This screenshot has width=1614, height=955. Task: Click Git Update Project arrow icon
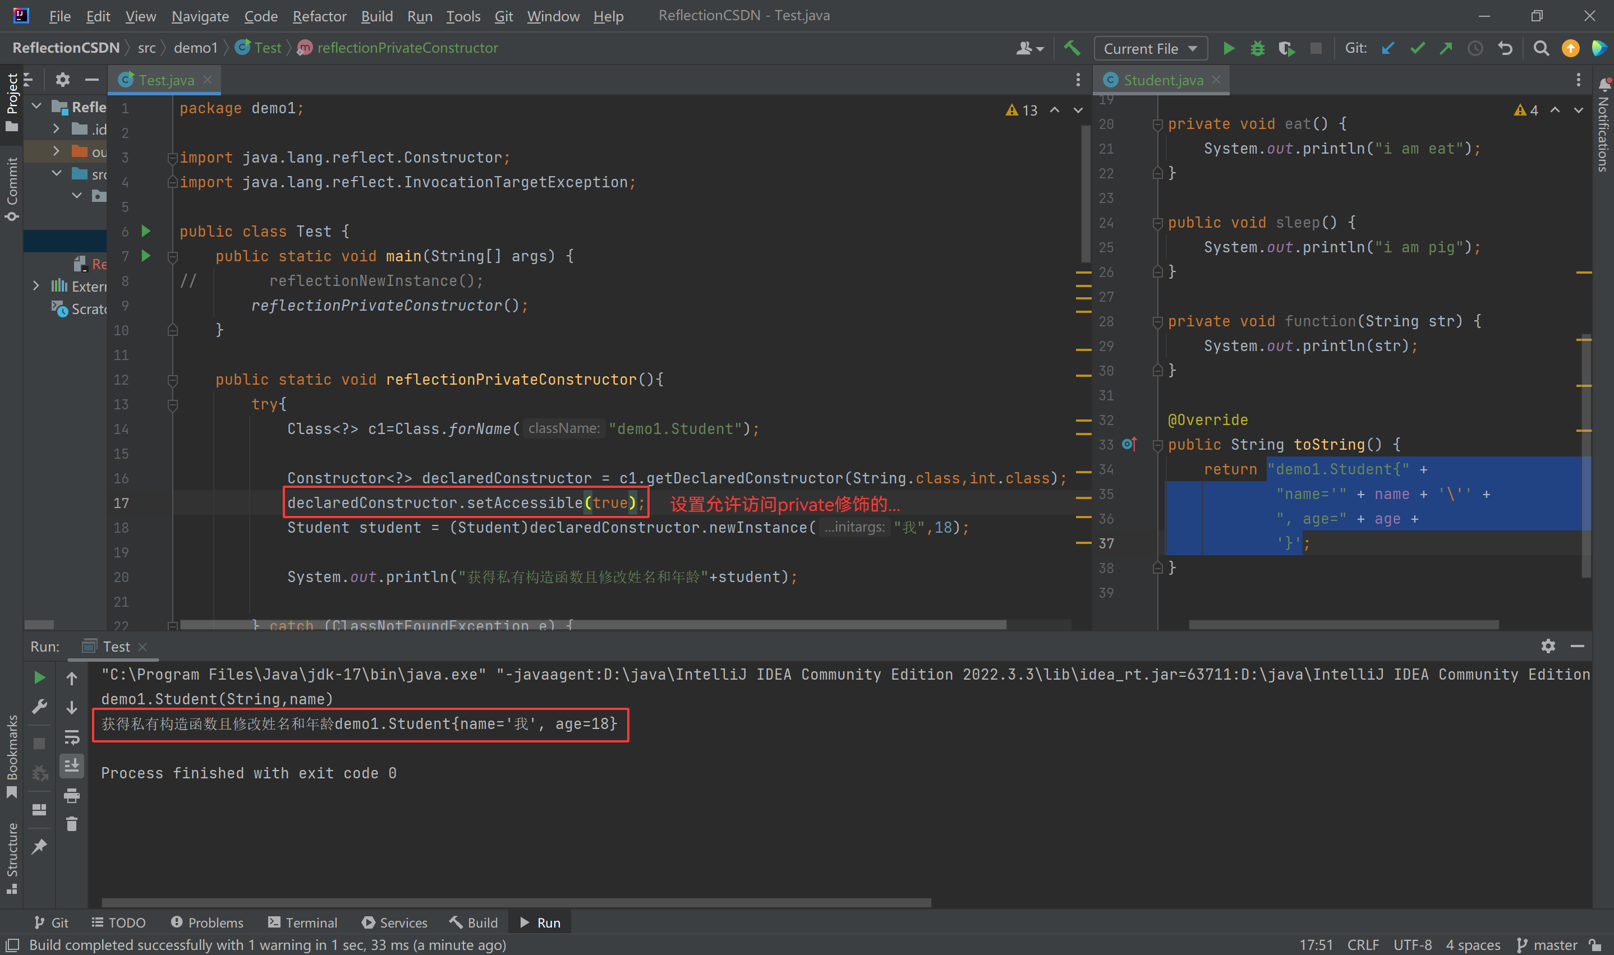1388,48
